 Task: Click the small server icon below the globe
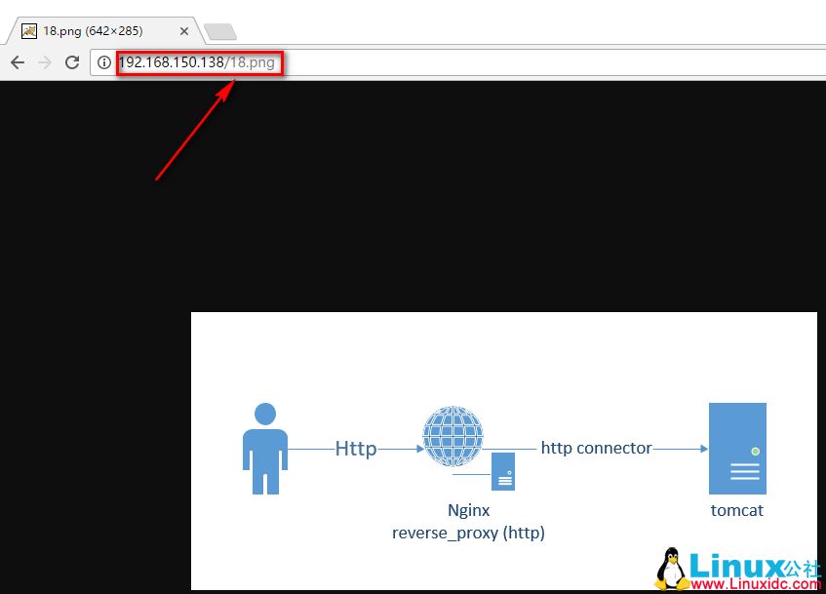point(503,471)
